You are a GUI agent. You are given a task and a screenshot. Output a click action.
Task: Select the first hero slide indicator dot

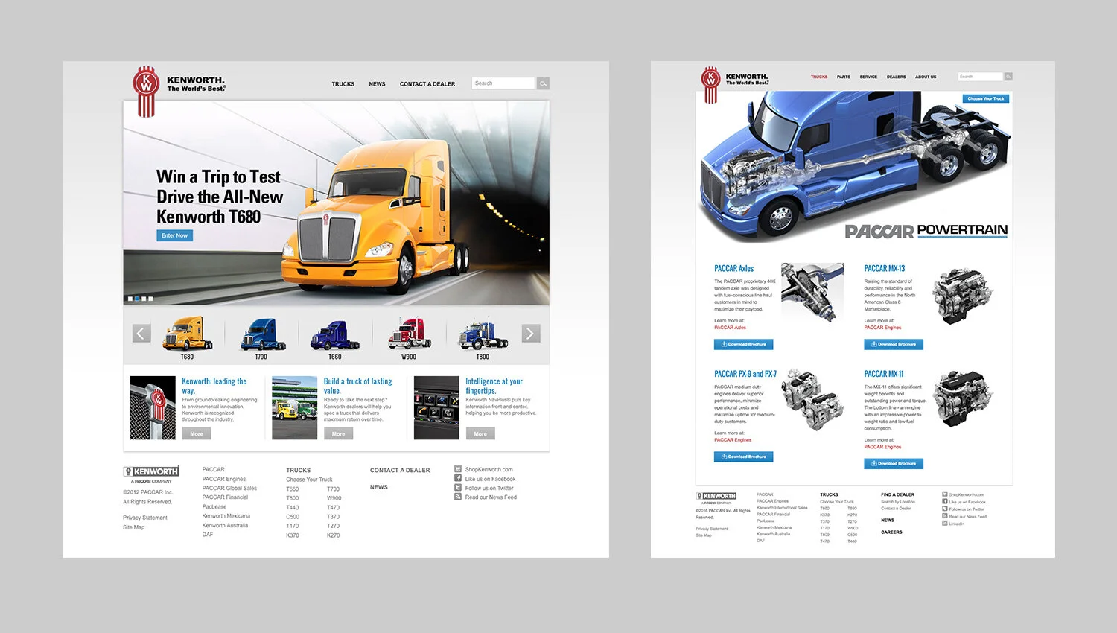pos(130,299)
